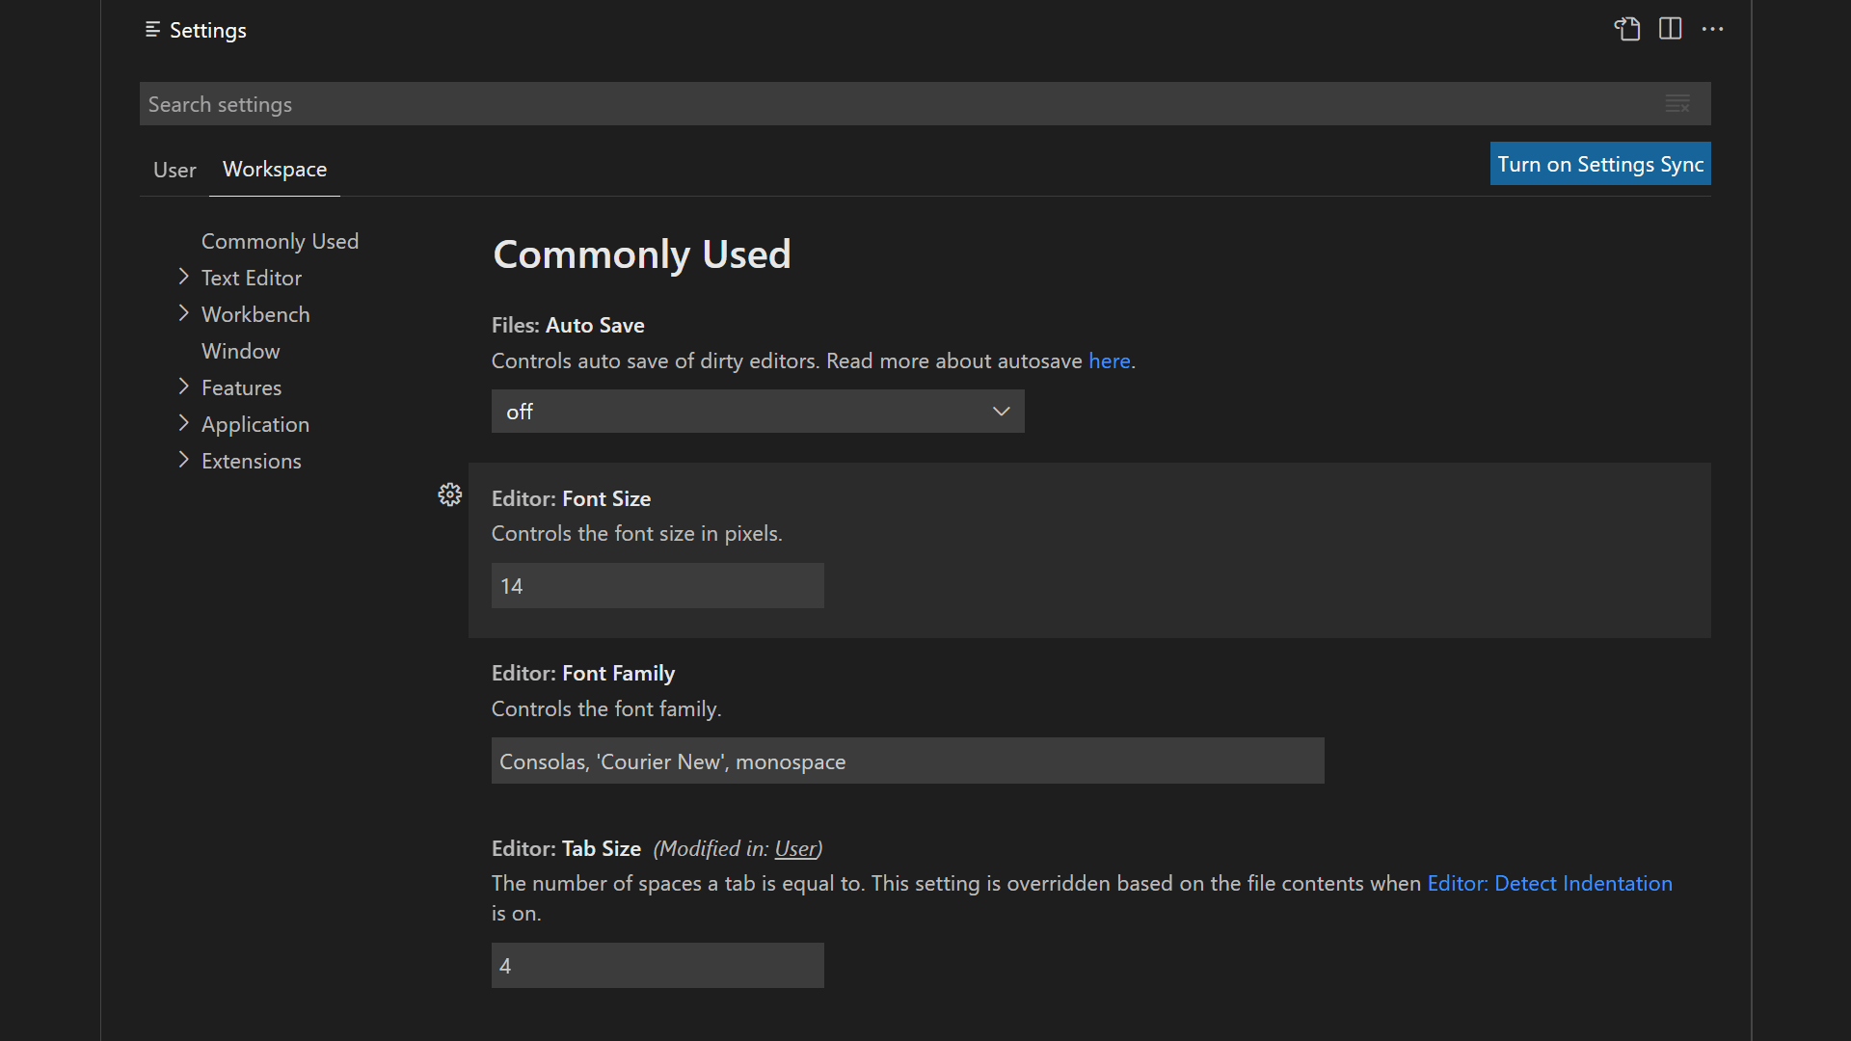Select the Workspace settings tab
The image size is (1851, 1041).
[x=274, y=170]
